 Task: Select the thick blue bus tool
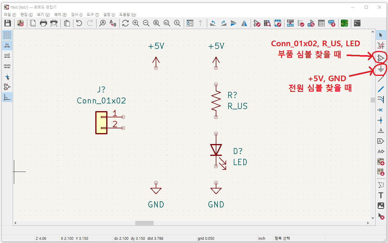[x=381, y=89]
